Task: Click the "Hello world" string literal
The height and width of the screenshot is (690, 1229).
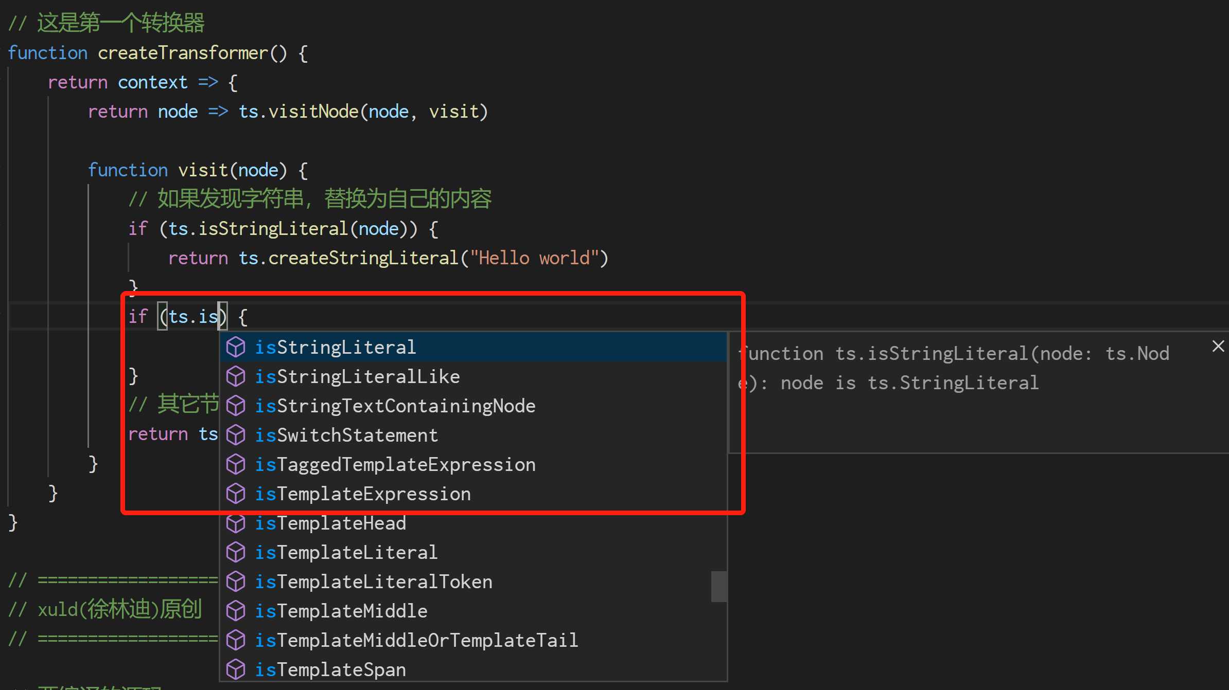Action: 534,258
